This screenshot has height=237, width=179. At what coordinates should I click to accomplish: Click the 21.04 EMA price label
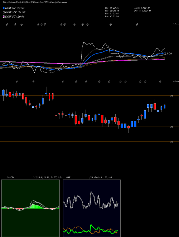coord(168,54)
